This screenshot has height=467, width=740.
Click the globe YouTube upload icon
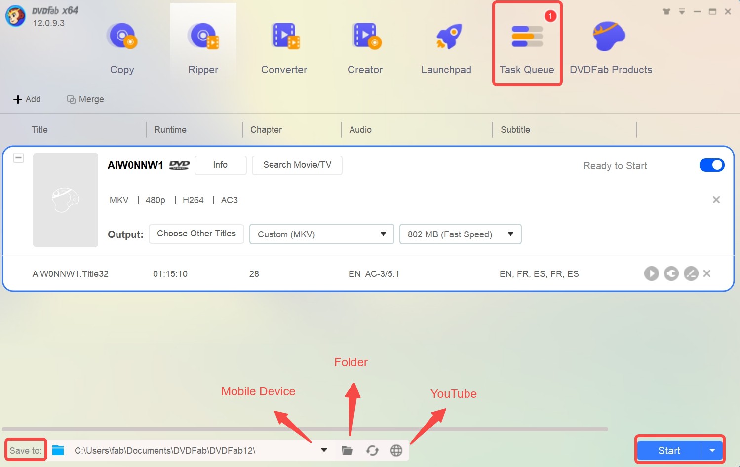(396, 450)
